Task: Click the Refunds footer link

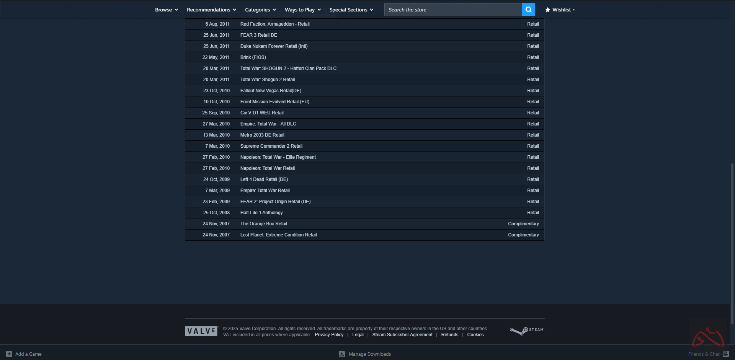Action: (x=449, y=335)
